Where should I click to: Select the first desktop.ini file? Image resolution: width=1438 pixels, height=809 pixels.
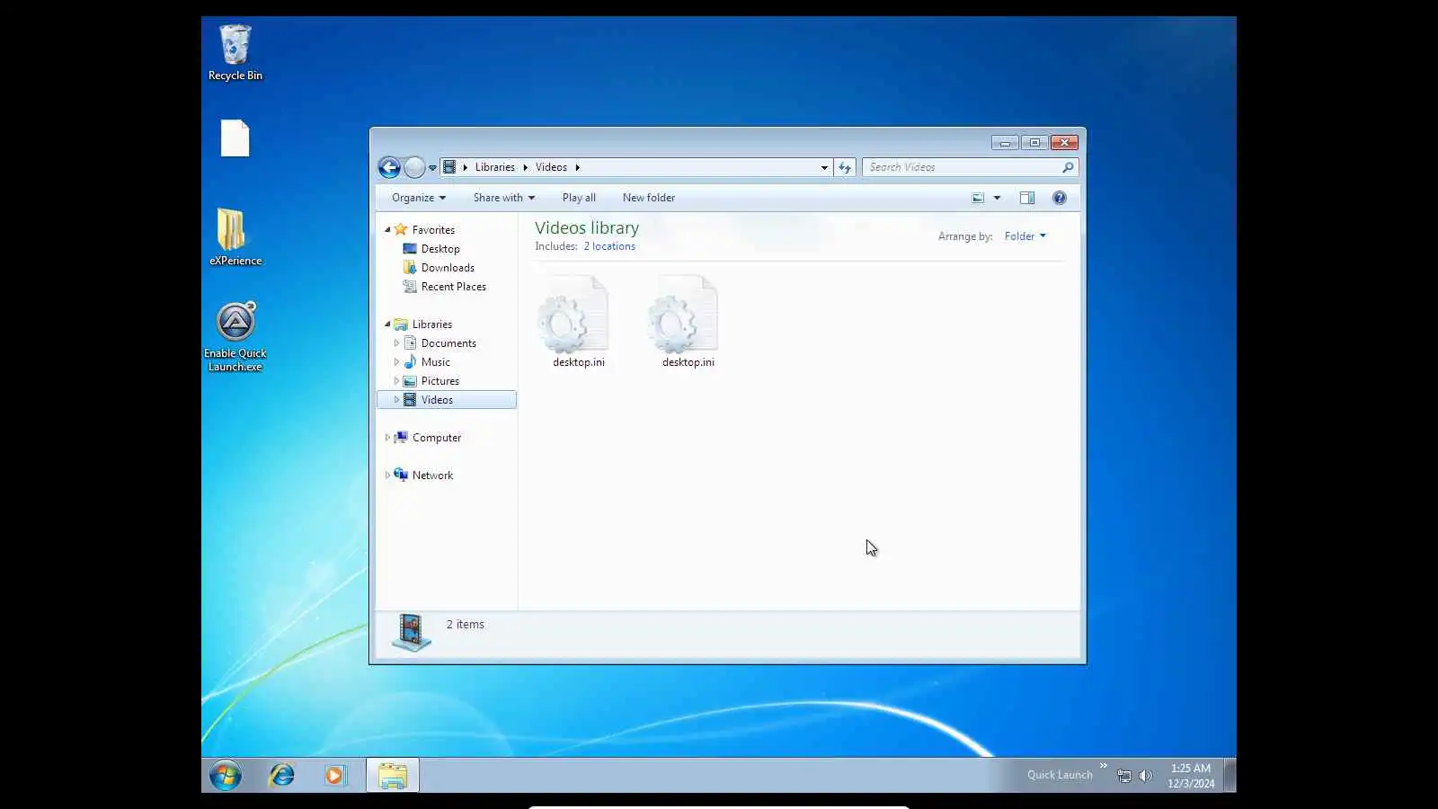tap(578, 322)
